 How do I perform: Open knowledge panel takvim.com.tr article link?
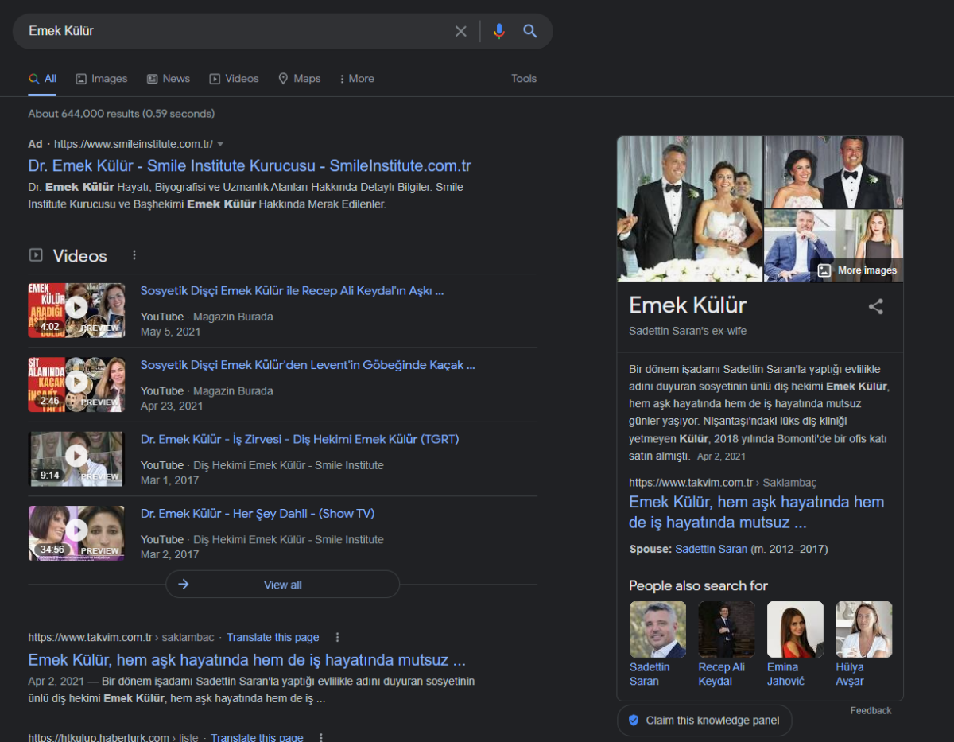756,512
